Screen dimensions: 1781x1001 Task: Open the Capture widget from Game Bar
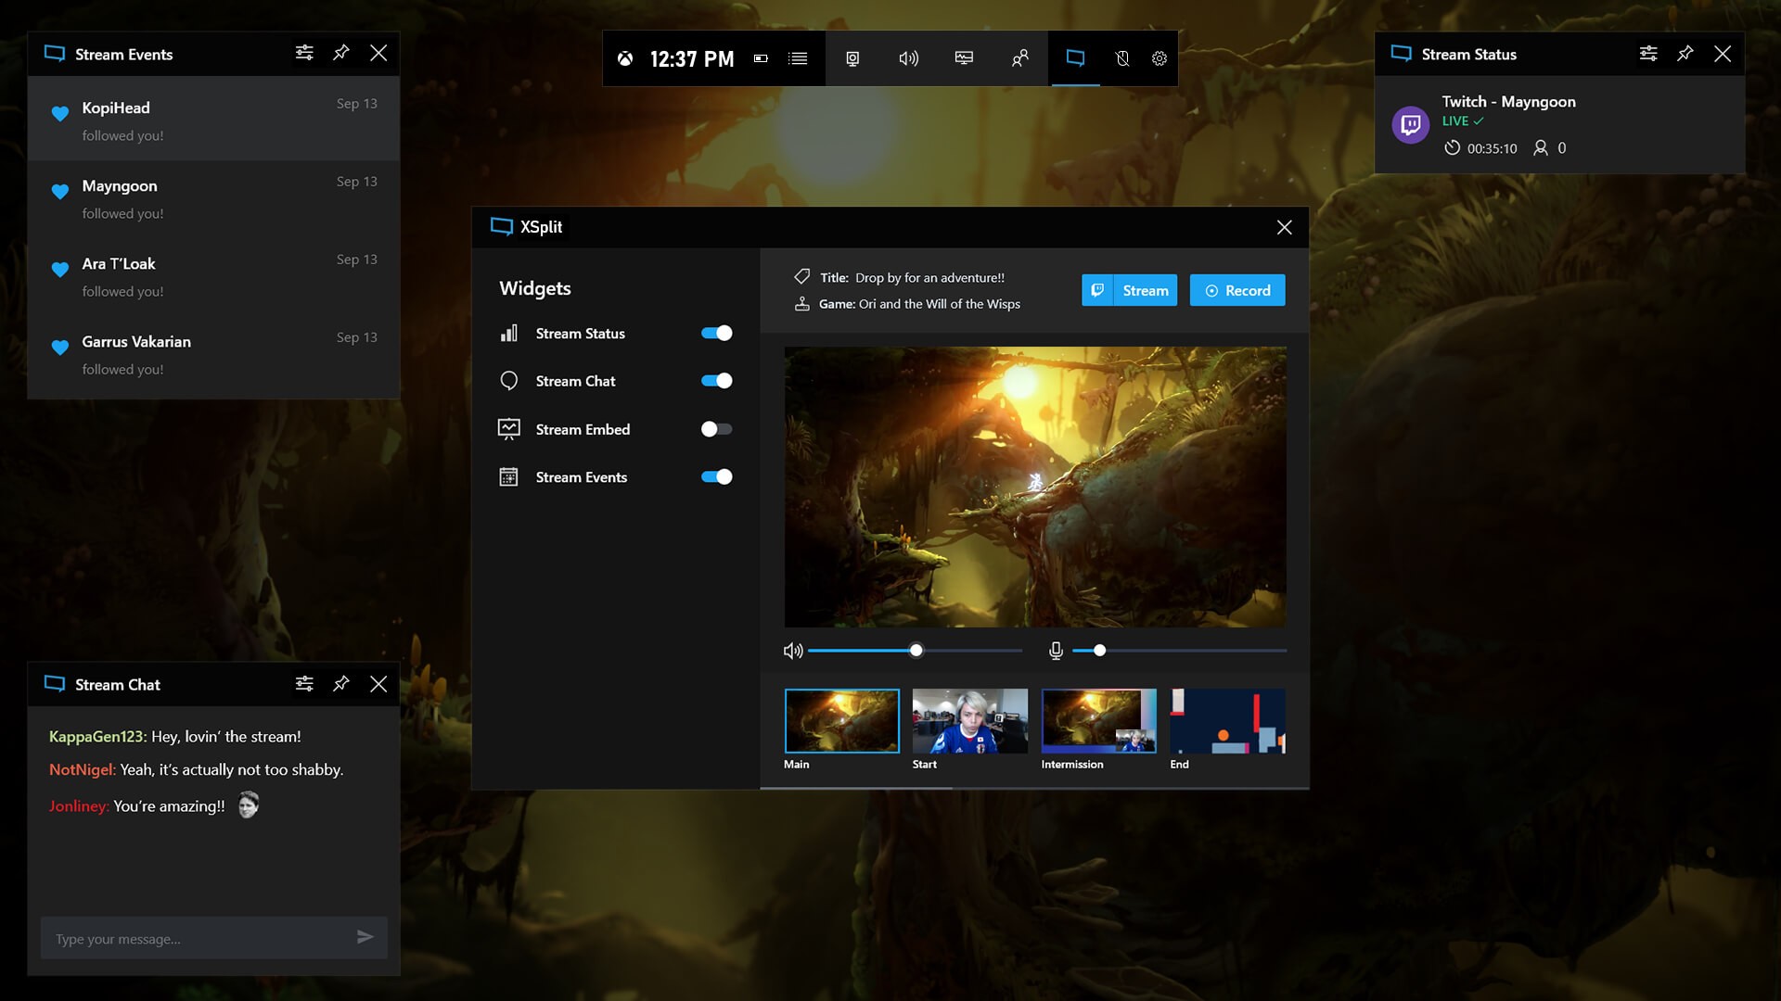(852, 58)
